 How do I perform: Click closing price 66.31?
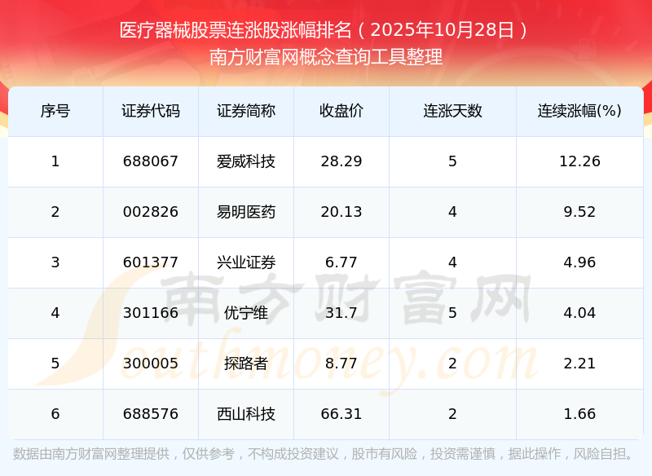click(x=341, y=414)
